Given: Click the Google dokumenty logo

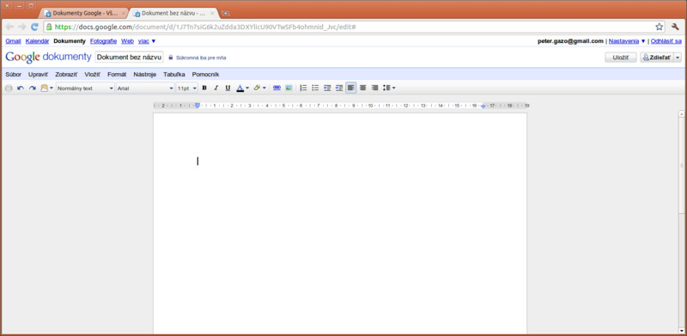Looking at the screenshot, I should [x=48, y=57].
